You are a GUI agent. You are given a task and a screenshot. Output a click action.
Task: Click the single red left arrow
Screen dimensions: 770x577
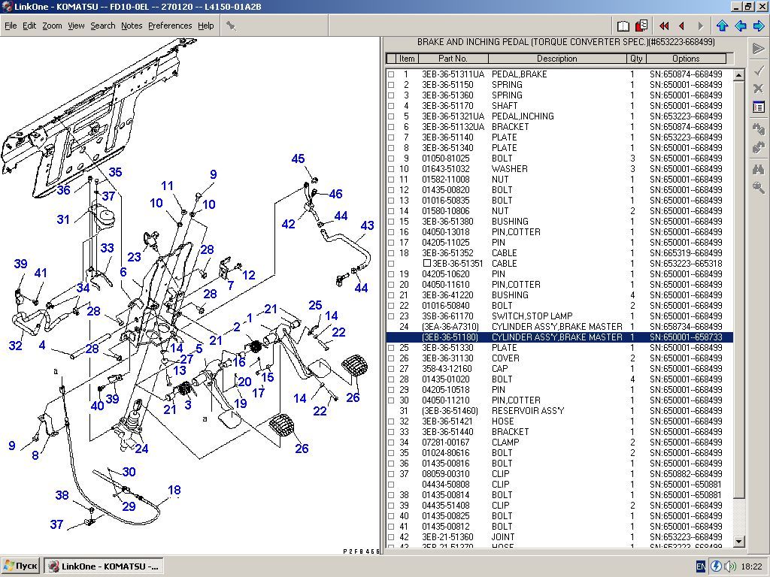[x=681, y=26]
